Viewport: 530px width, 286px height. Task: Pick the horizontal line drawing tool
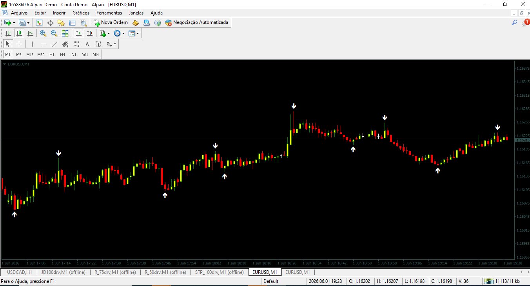pos(44,44)
